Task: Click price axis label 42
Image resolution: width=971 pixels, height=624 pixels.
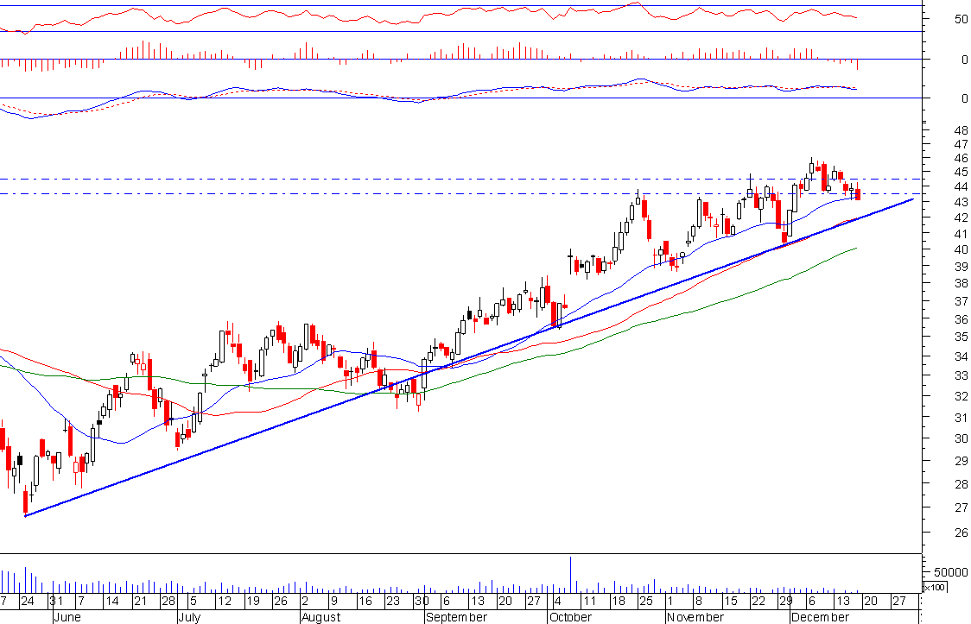Action: [x=961, y=217]
